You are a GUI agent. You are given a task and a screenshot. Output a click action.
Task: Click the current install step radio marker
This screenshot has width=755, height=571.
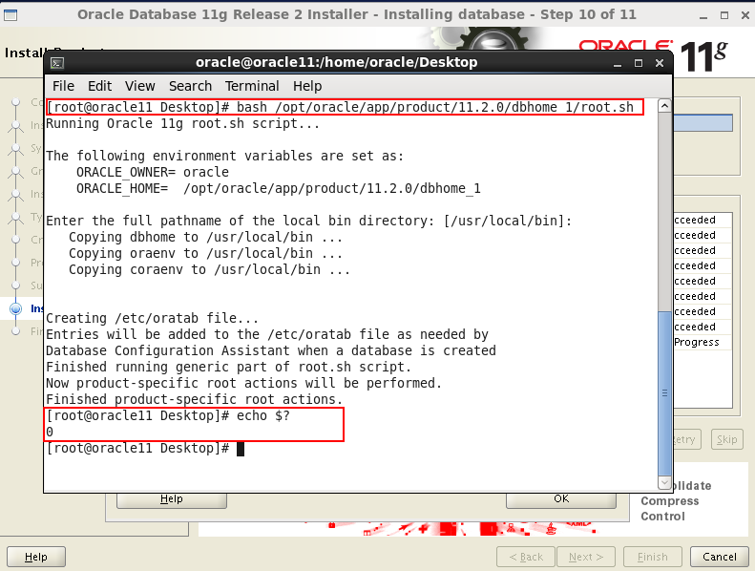tap(16, 308)
